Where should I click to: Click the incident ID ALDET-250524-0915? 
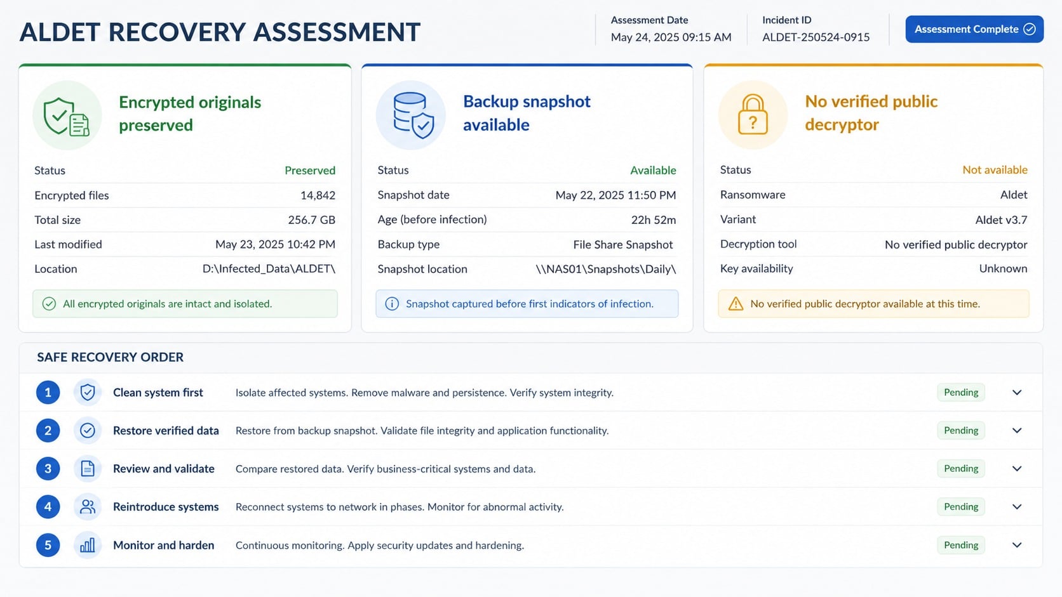point(816,37)
